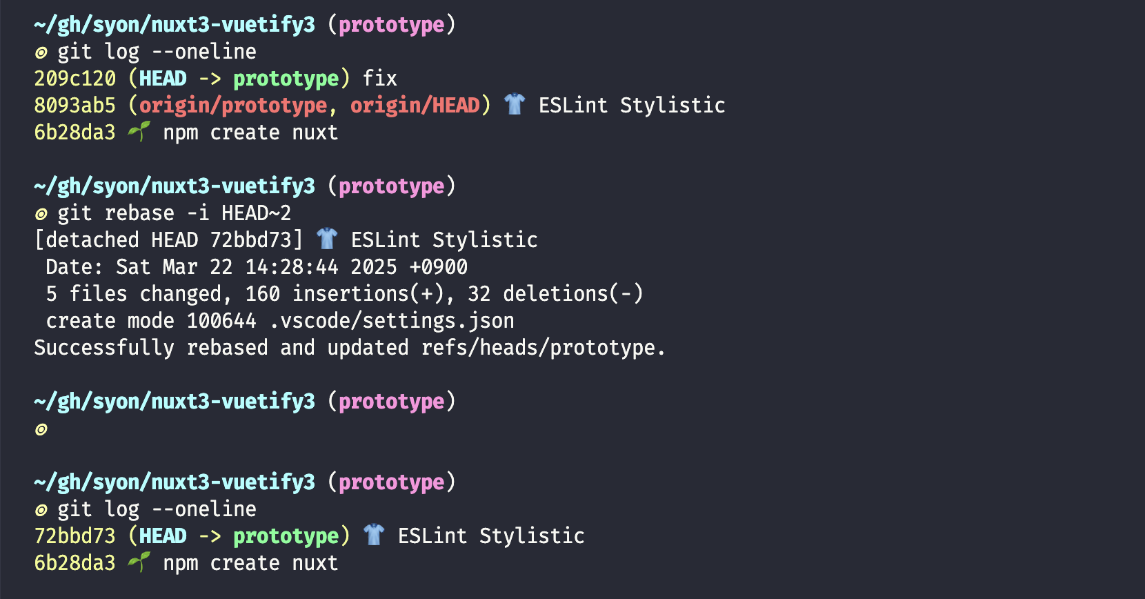Click the shirt emoji on the 72bbd73 log line
Viewport: 1145px width, 599px height.
374,536
